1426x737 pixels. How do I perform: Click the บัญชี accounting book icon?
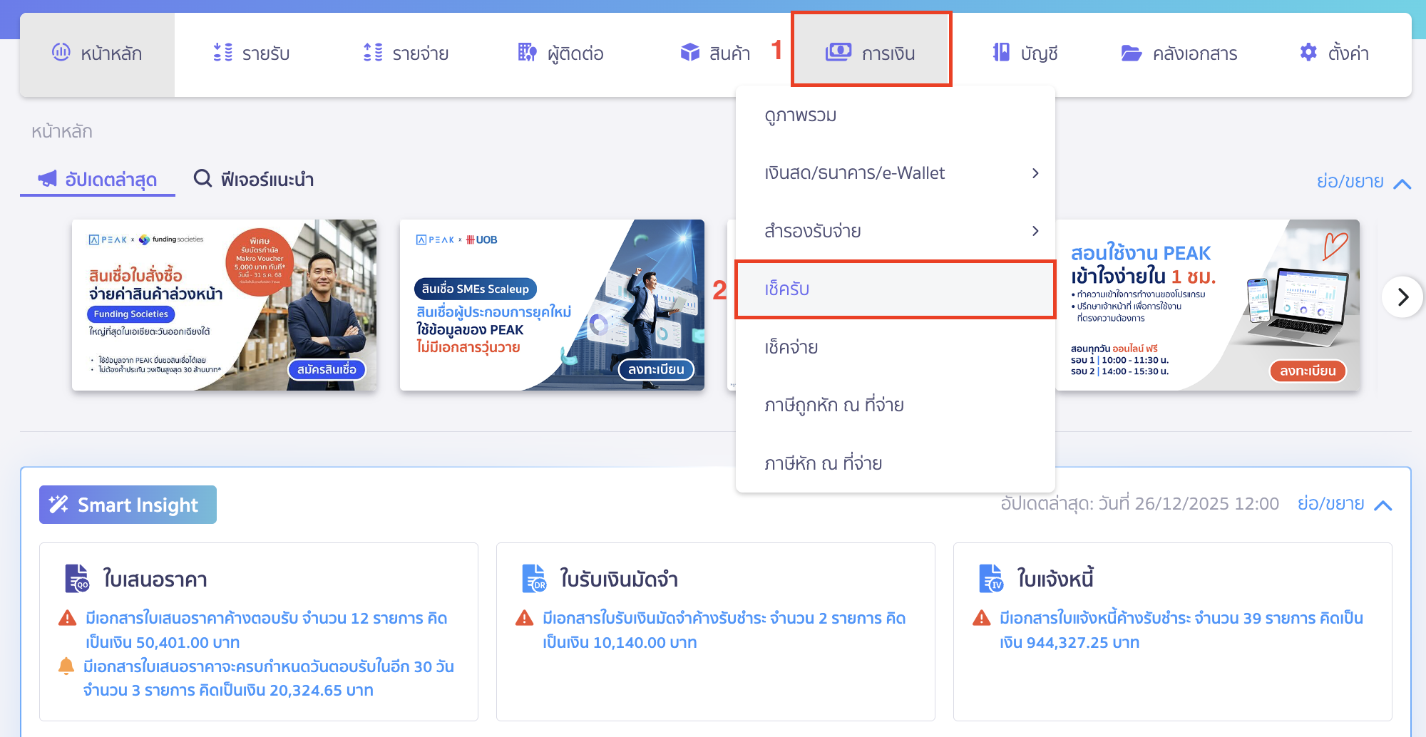(1001, 53)
